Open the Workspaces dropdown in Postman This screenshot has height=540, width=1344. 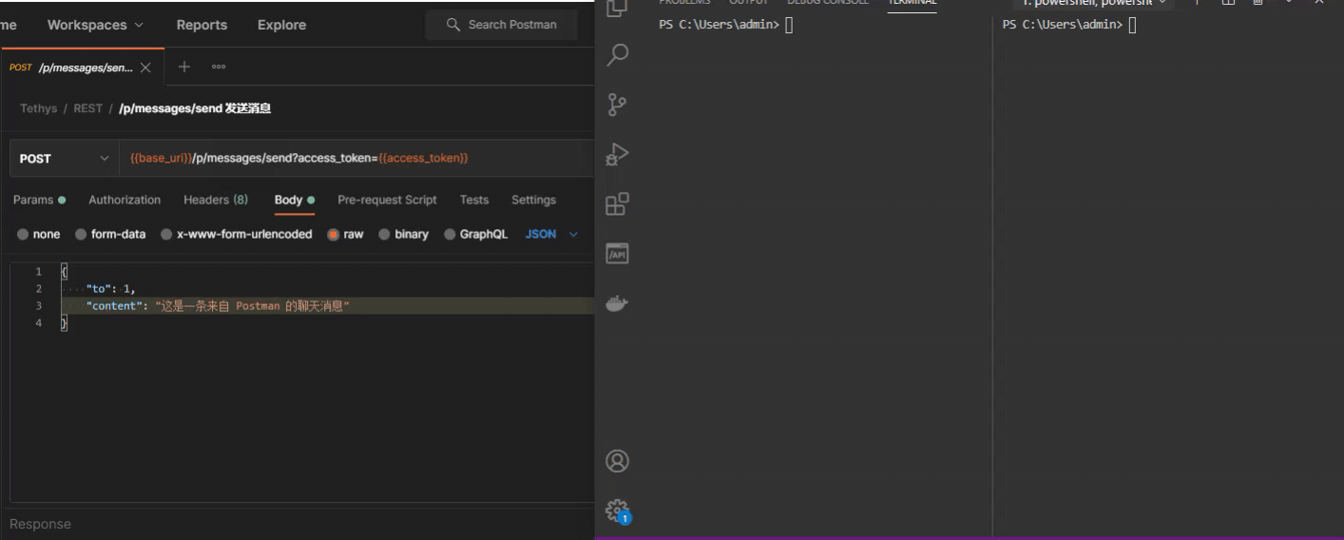pyautogui.click(x=96, y=25)
